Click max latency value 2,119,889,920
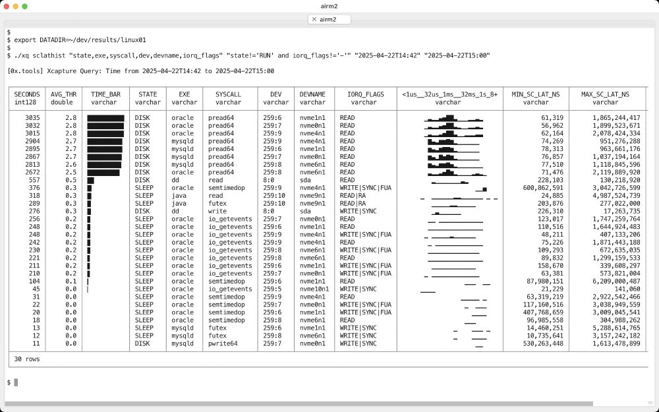 point(617,172)
